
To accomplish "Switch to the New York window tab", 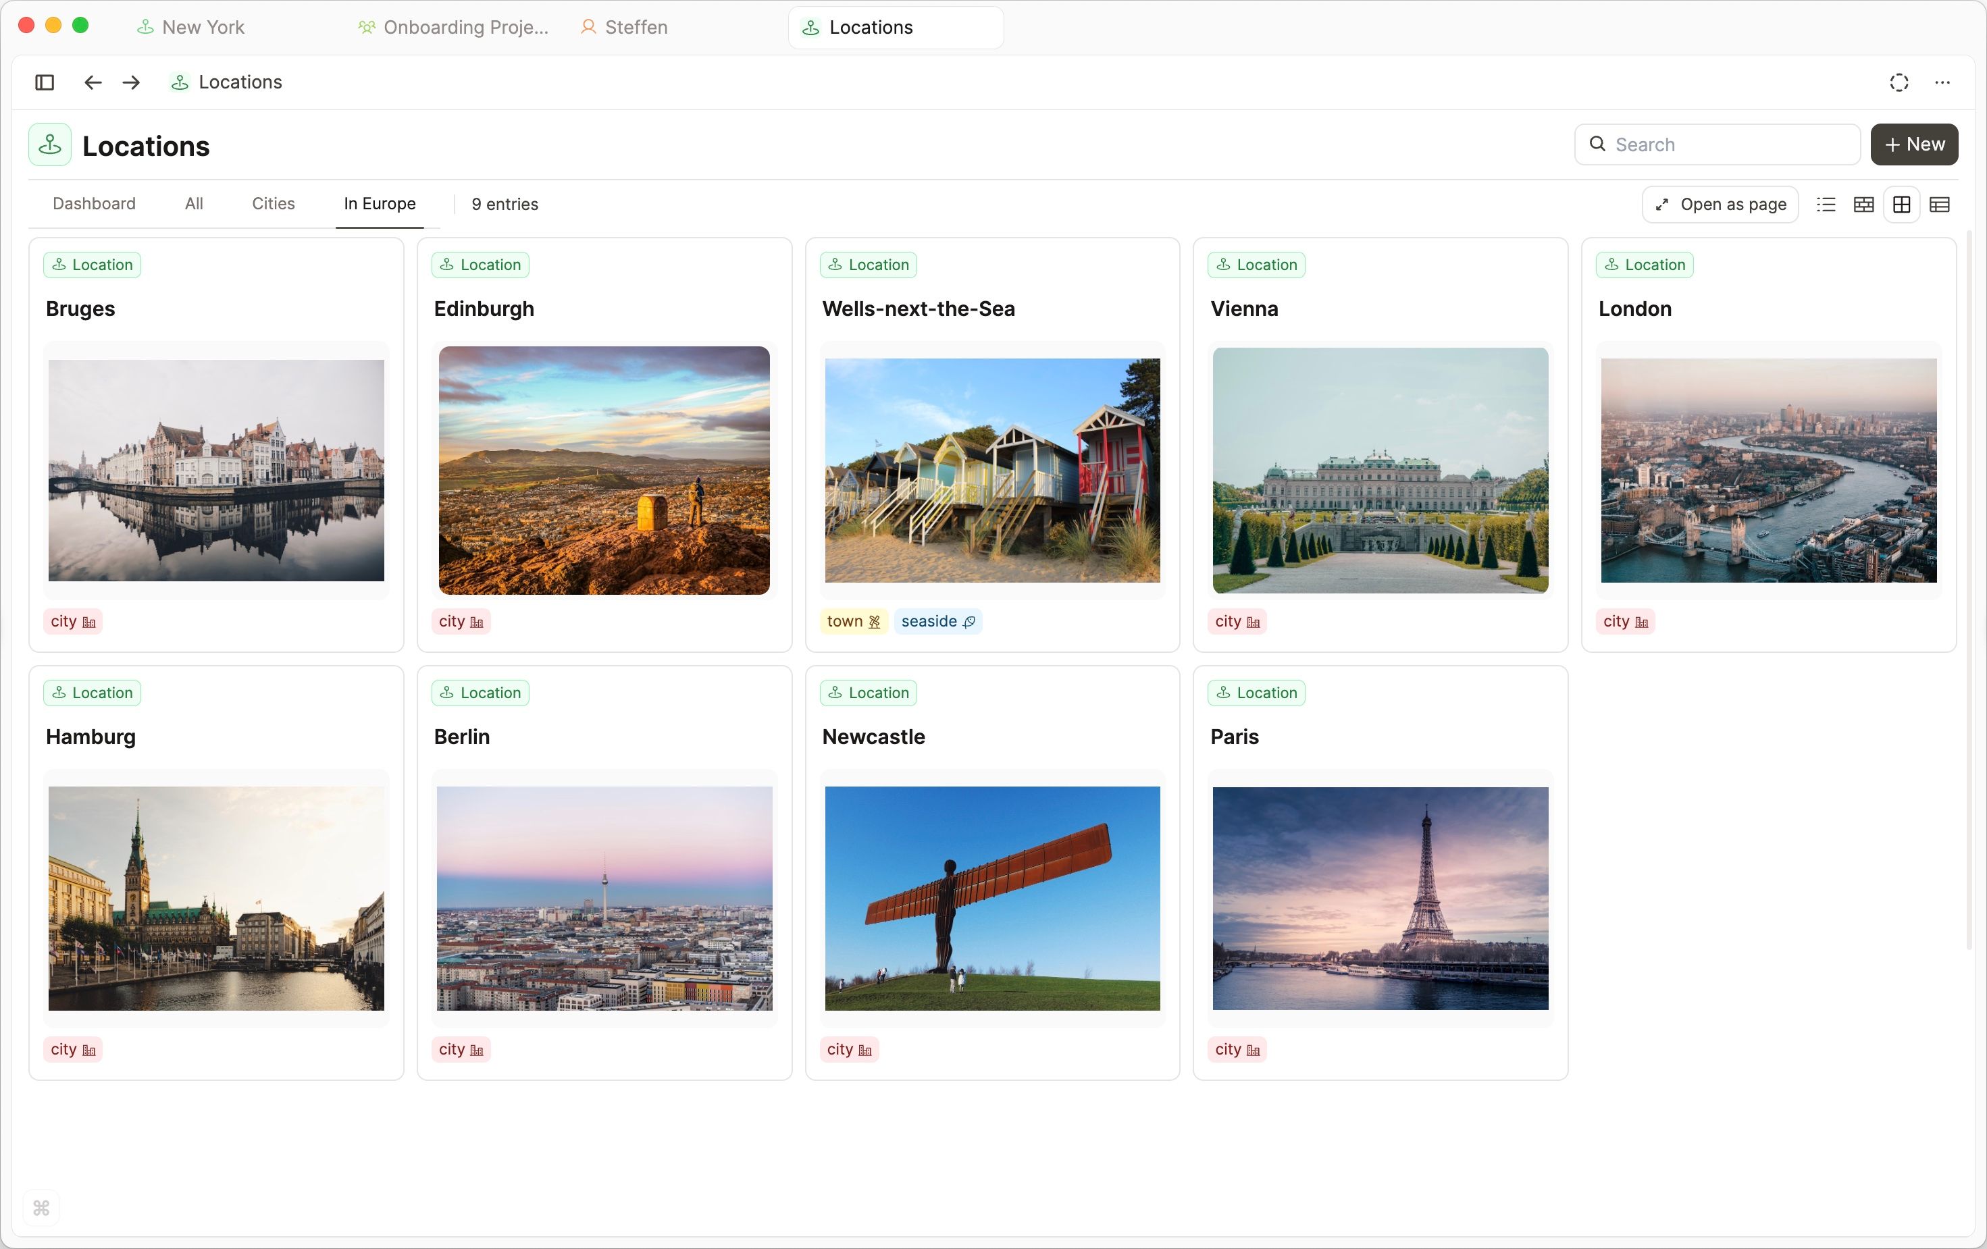I will tap(203, 27).
